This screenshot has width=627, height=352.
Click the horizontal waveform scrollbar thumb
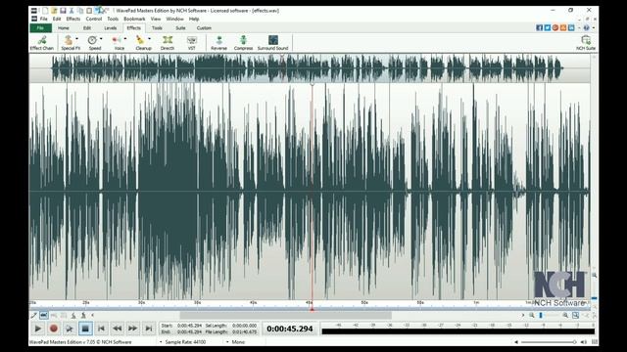tap(285, 315)
